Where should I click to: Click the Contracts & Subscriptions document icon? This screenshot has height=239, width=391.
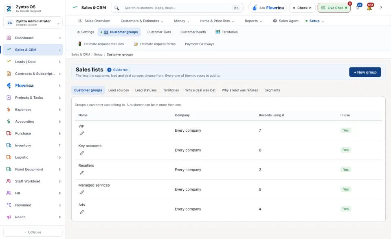(9, 74)
